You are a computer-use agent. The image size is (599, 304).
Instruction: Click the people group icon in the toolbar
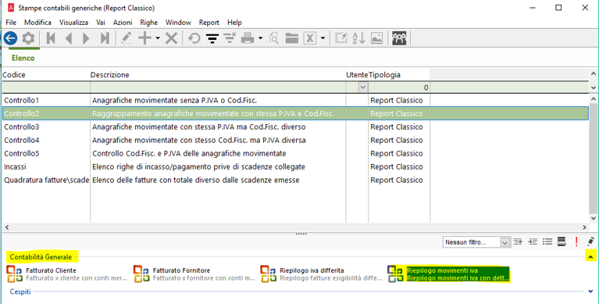399,38
